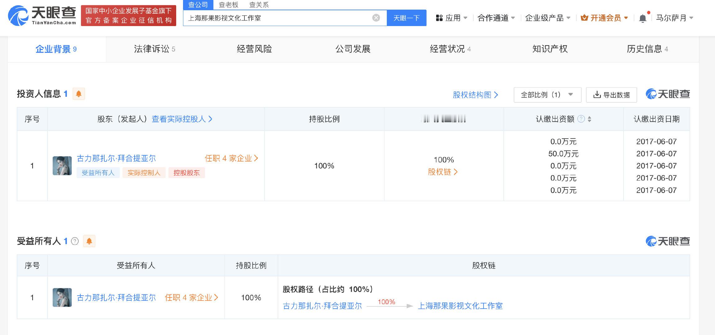The height and width of the screenshot is (335, 715).
Task: Open the 开通会员 dropdown
Action: pyautogui.click(x=604, y=18)
